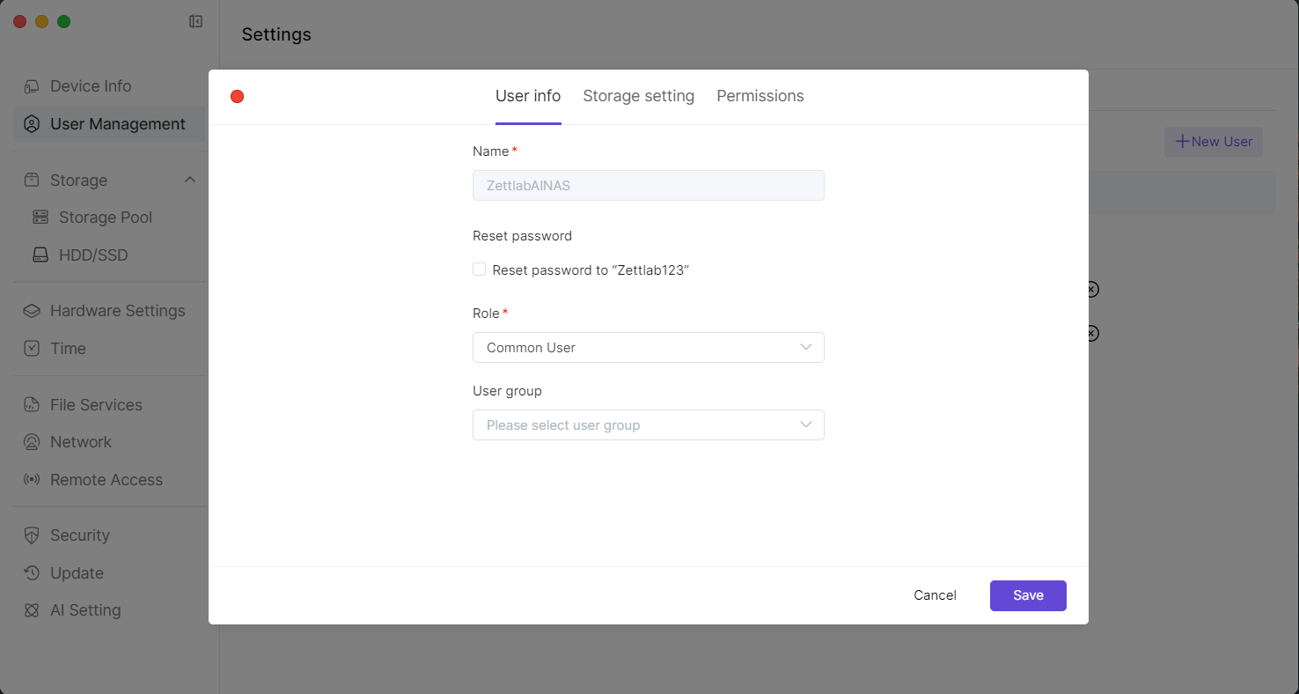This screenshot has width=1299, height=694.
Task: Click the AI Setting icon
Action: click(x=32, y=610)
